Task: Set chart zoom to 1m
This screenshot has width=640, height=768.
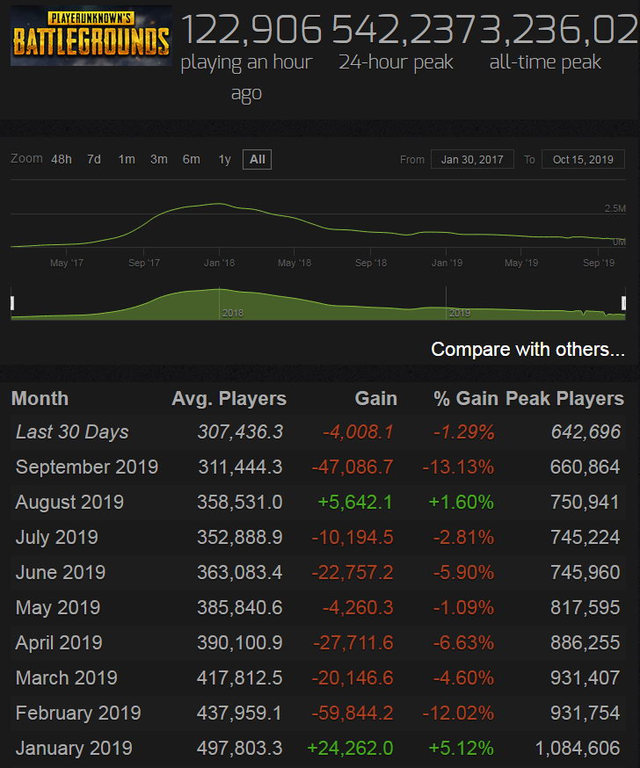Action: pos(127,159)
